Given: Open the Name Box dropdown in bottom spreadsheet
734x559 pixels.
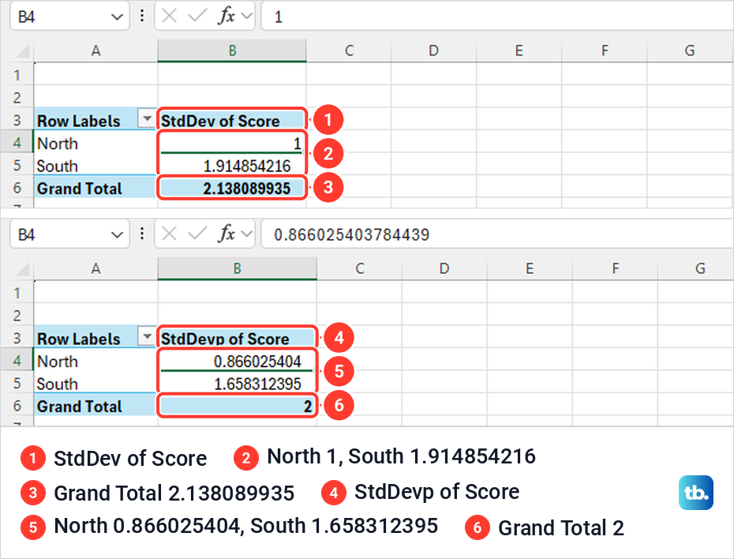Looking at the screenshot, I should pyautogui.click(x=117, y=234).
